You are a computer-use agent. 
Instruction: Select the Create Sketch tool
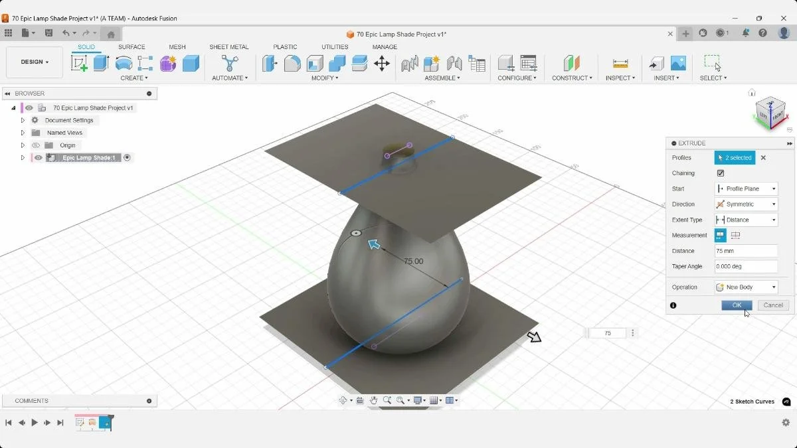coord(79,63)
